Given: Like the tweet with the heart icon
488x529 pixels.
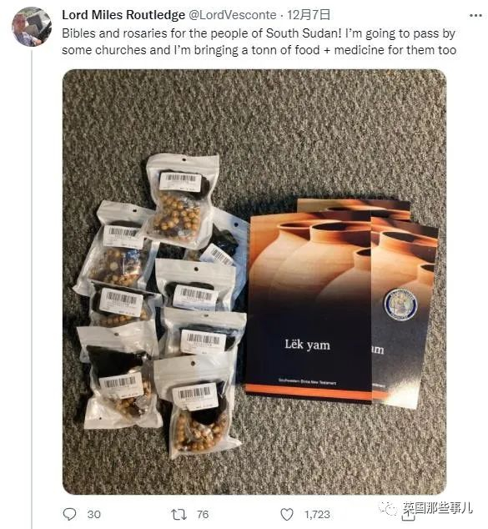Looking at the screenshot, I should 287,515.
